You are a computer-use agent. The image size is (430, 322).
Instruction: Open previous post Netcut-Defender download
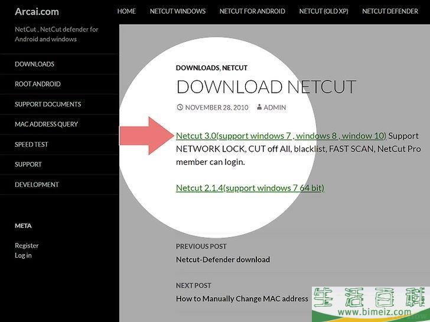(x=223, y=259)
